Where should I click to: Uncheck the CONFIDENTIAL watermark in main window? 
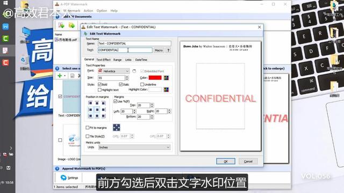[60, 96]
